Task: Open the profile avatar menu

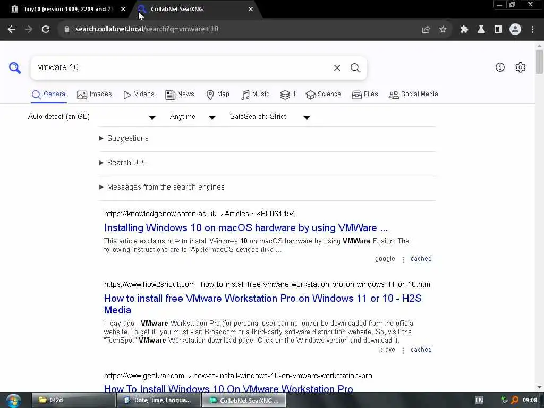Action: click(515, 30)
